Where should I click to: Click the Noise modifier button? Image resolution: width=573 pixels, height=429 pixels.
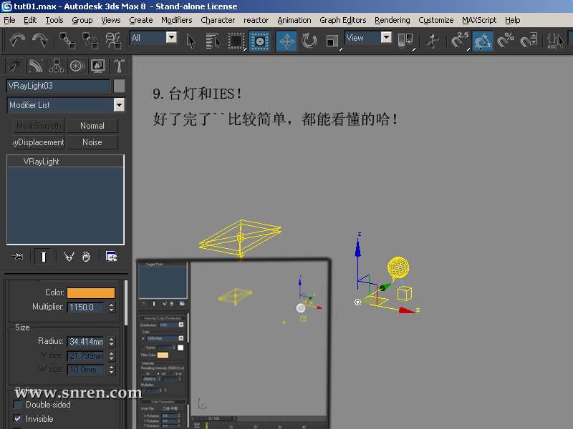pos(92,142)
